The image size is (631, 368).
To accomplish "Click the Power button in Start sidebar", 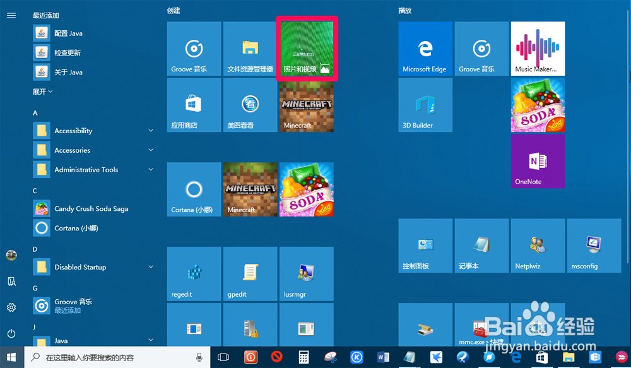I will pyautogui.click(x=11, y=333).
